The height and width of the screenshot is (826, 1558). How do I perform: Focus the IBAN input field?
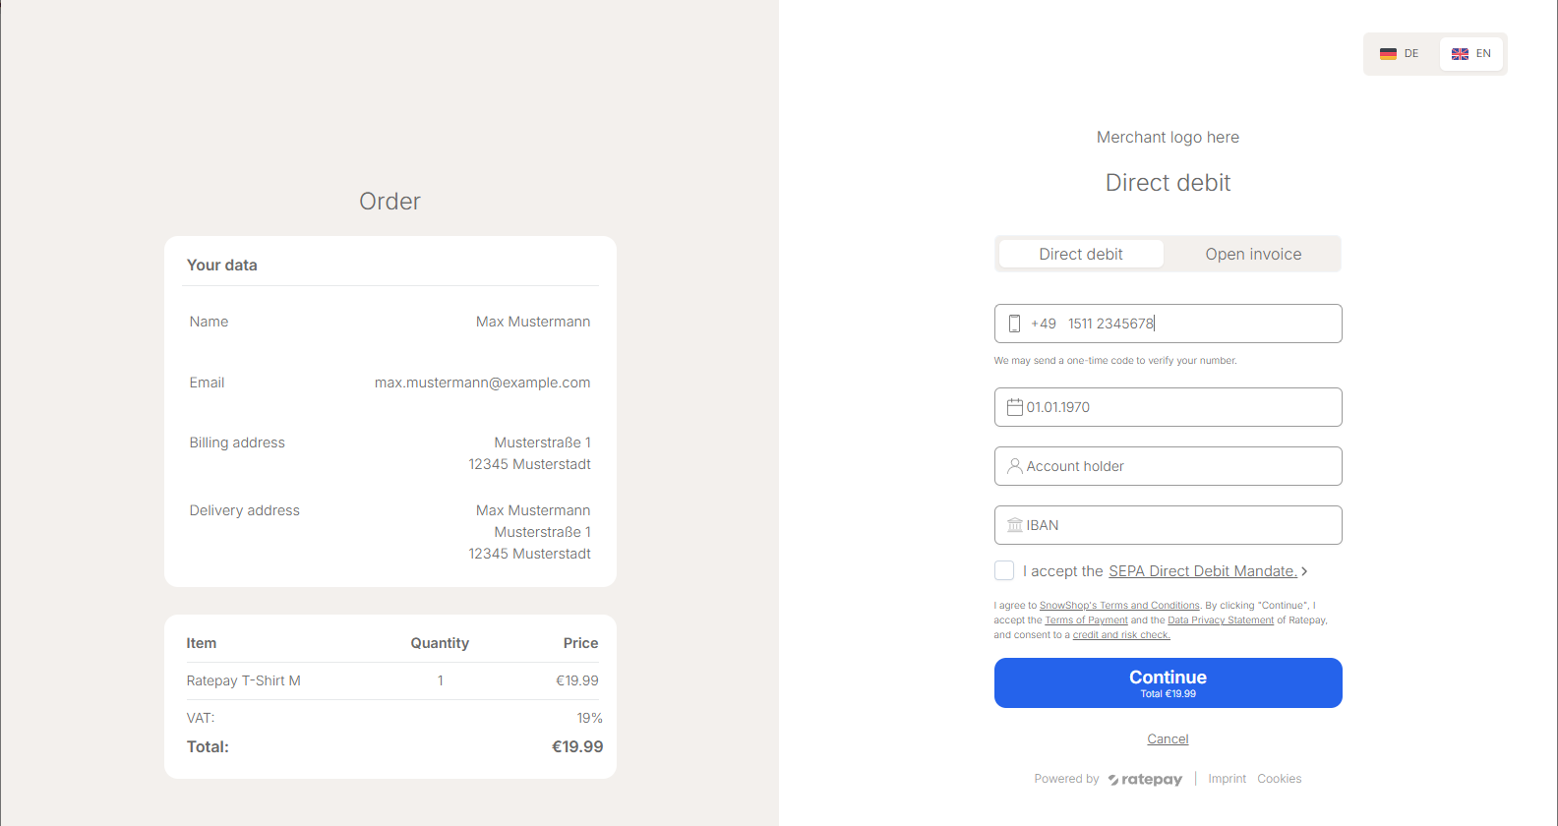1180,525
